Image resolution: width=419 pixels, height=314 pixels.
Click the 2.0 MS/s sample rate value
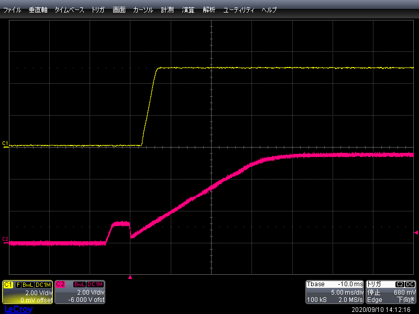350,299
